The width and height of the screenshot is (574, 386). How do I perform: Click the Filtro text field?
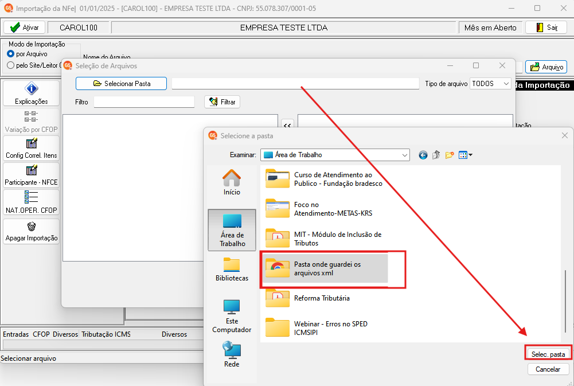point(145,102)
